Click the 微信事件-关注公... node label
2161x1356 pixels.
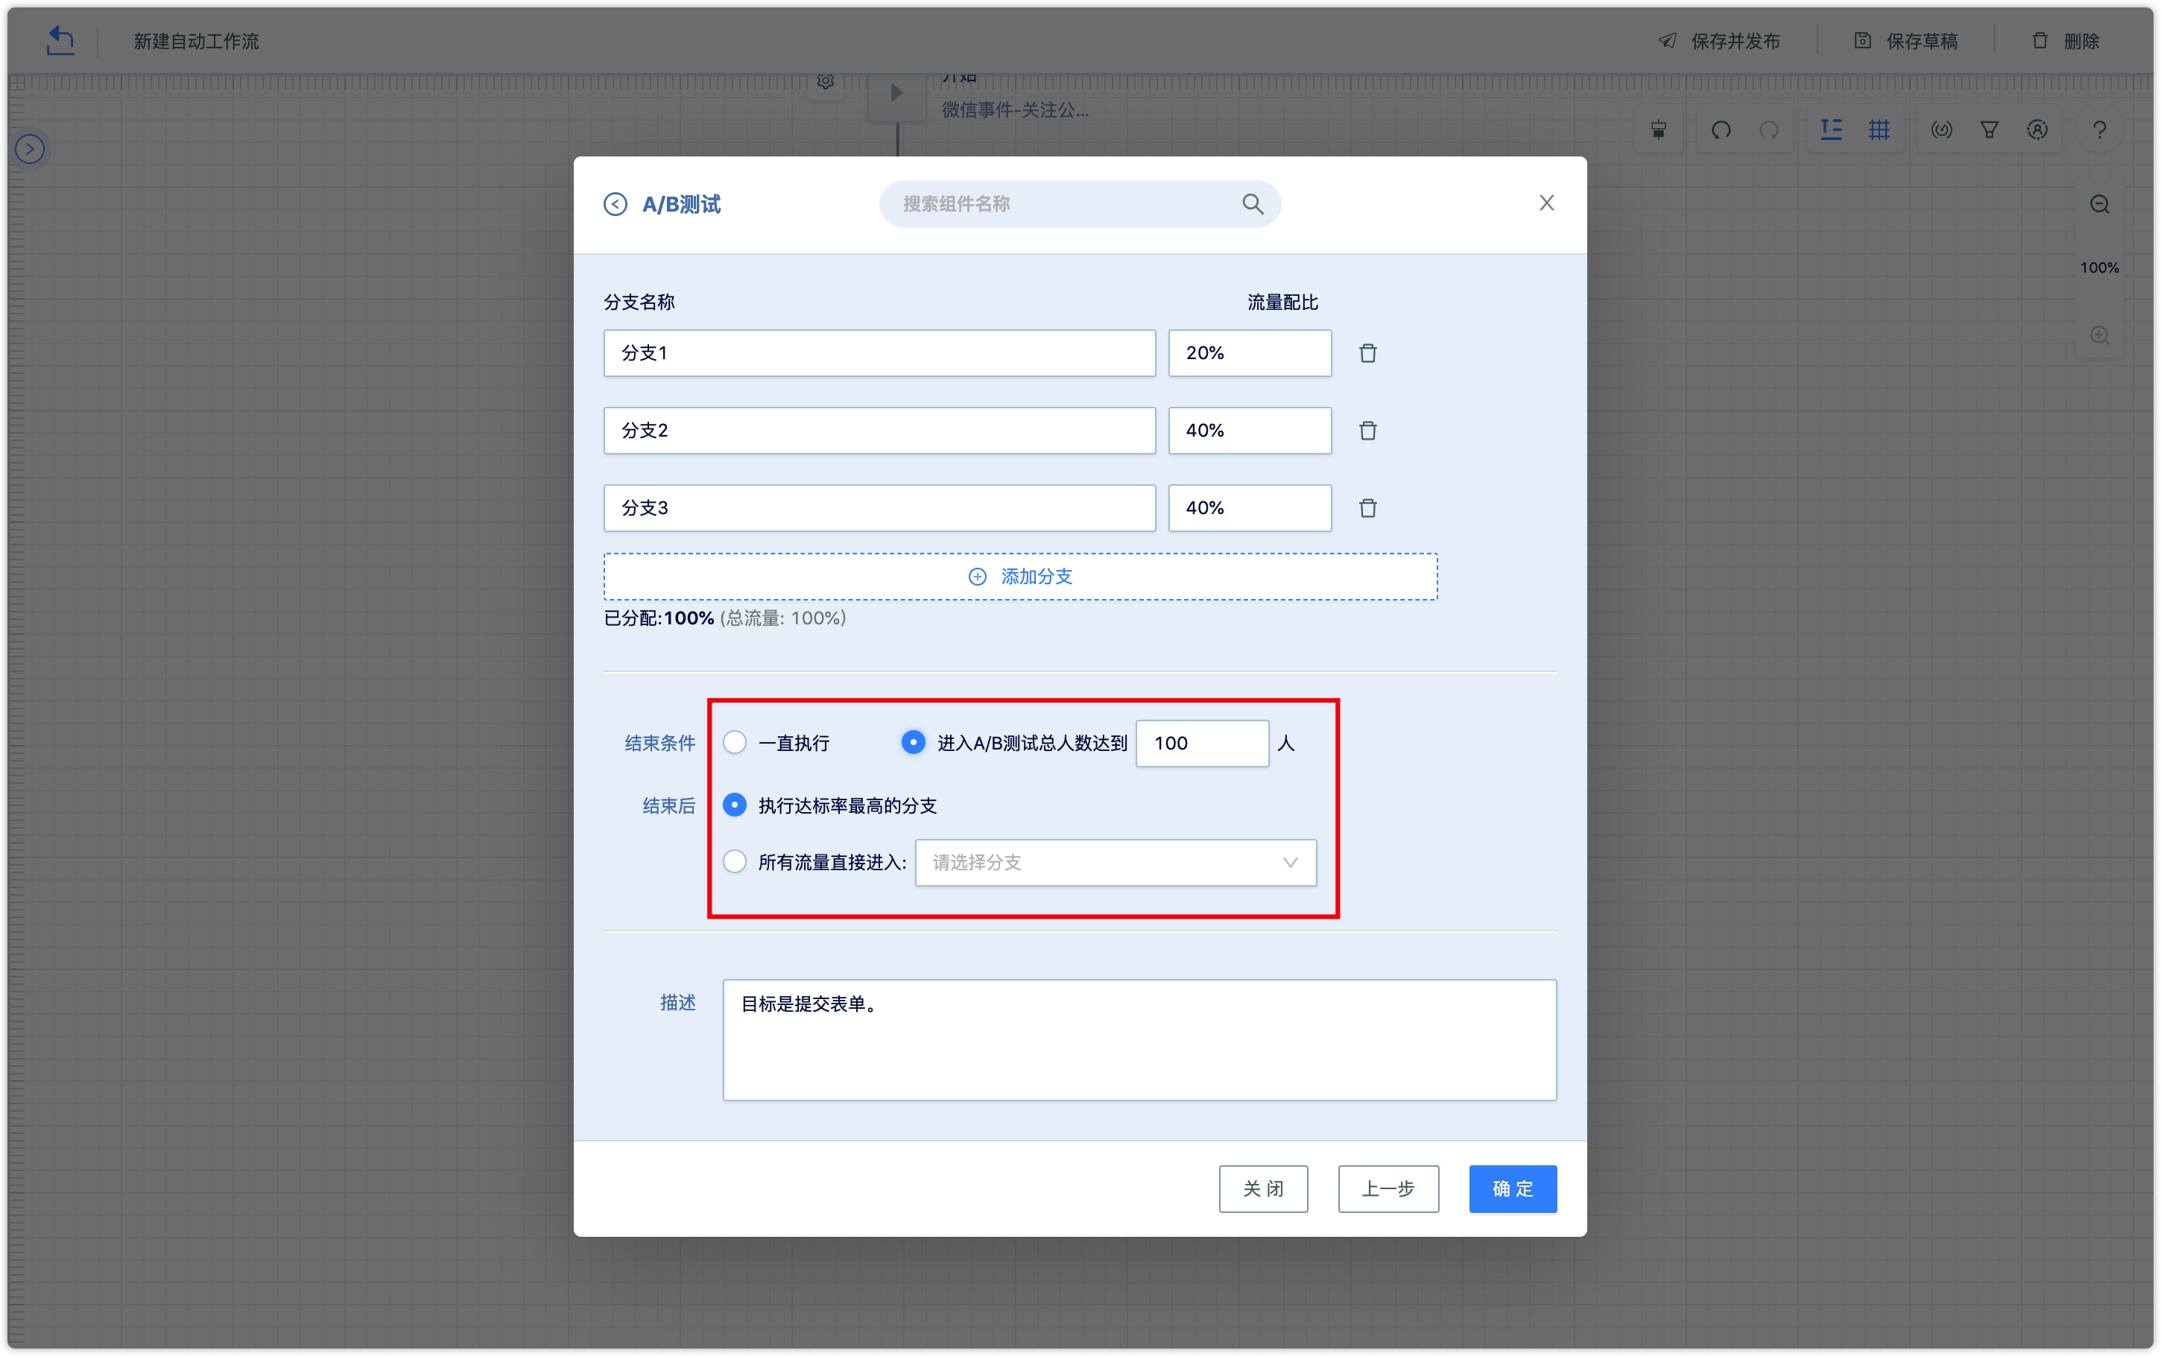pos(1015,110)
